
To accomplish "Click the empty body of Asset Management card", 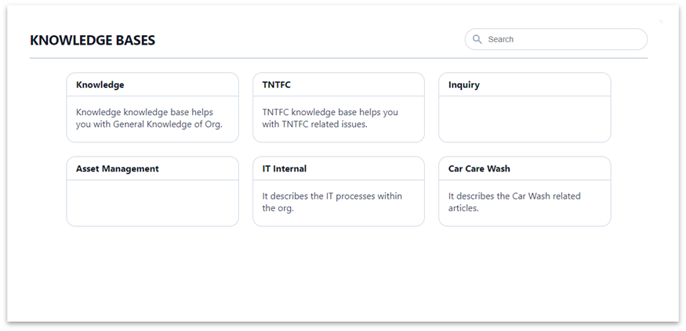I will [x=152, y=203].
